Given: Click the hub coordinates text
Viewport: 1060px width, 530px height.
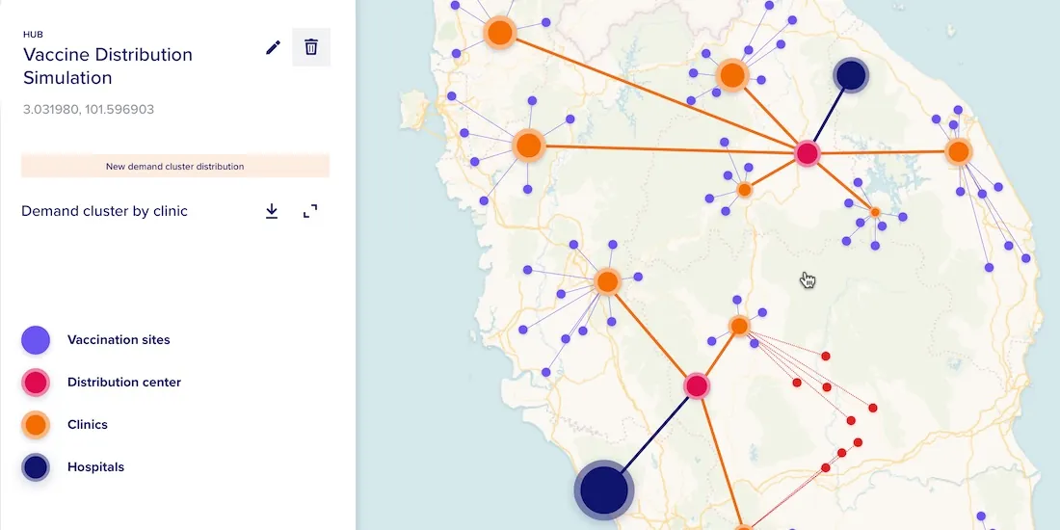Looking at the screenshot, I should [x=89, y=110].
